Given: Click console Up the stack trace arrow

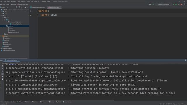Looking at the screenshot, I should tap(3, 66).
